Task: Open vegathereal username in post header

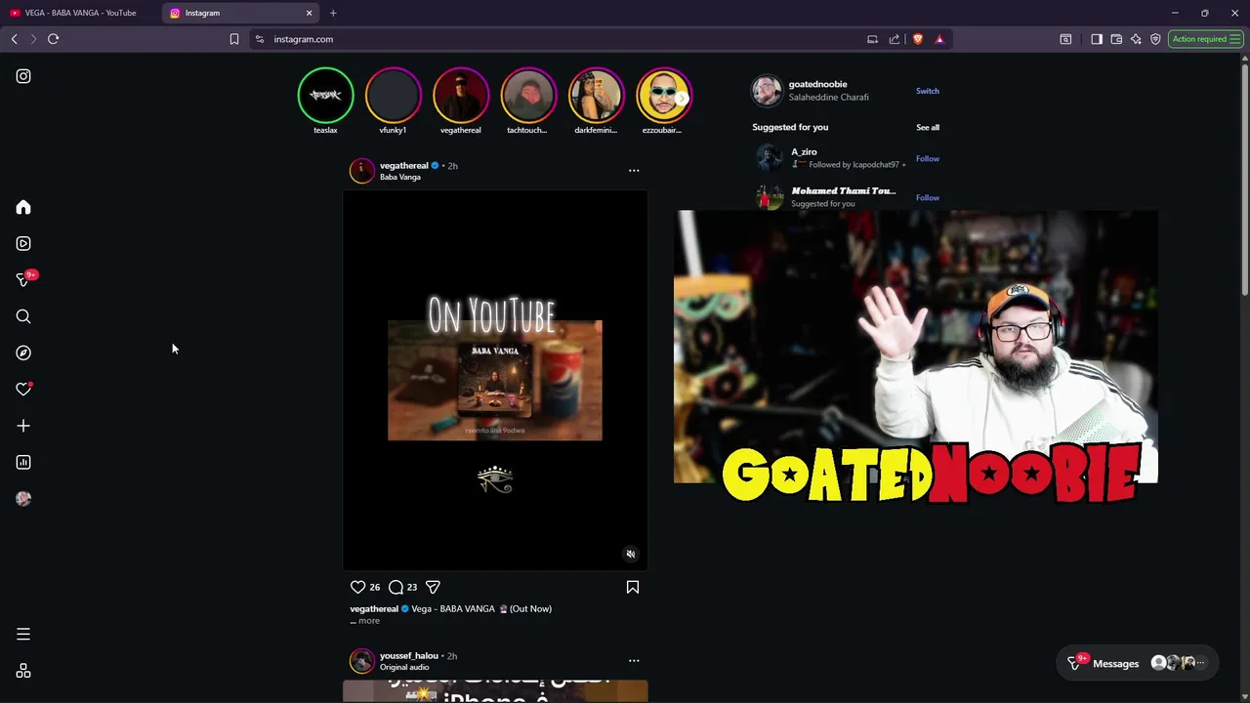Action: point(404,165)
